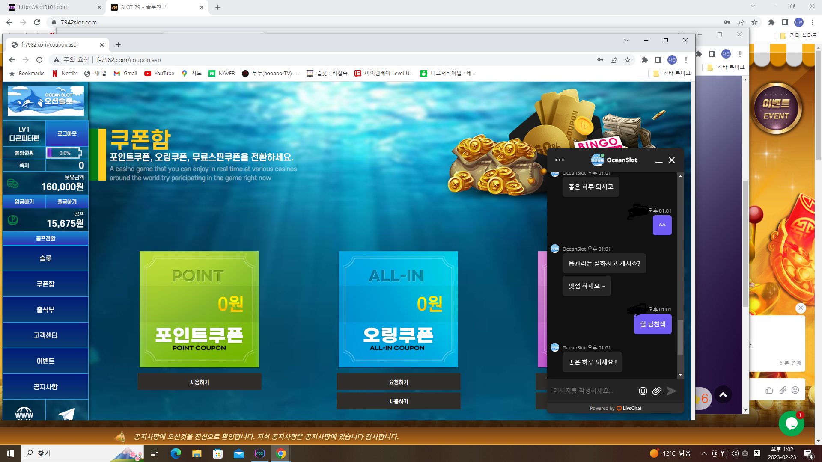Open the 고객센터 sidebar menu
The height and width of the screenshot is (462, 822).
45,335
